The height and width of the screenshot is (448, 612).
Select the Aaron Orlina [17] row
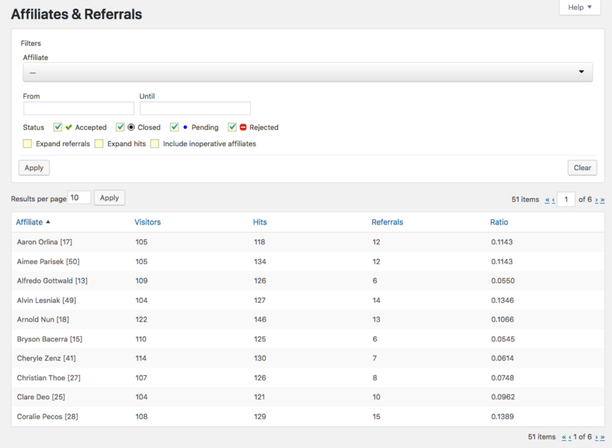coord(308,242)
